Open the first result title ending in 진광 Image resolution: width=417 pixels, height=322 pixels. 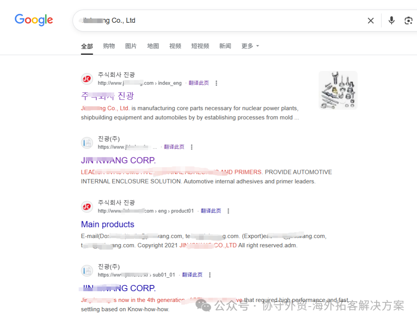[107, 96]
